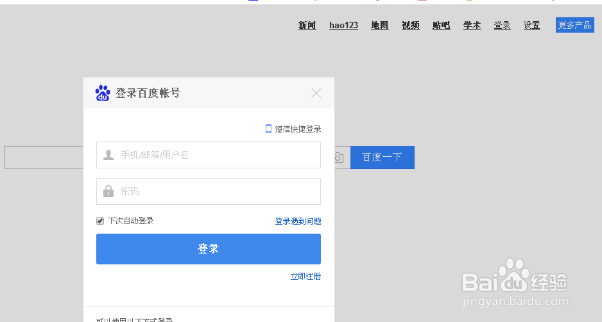Open hao123 in the top navigation
Image resolution: width=602 pixels, height=322 pixels.
pyautogui.click(x=343, y=25)
